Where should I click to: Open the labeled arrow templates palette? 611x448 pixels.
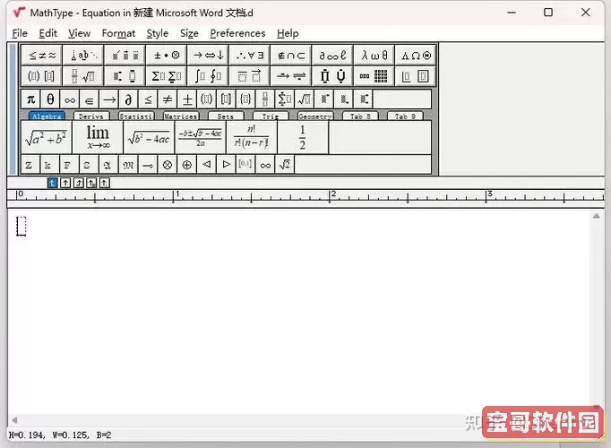pyautogui.click(x=290, y=76)
